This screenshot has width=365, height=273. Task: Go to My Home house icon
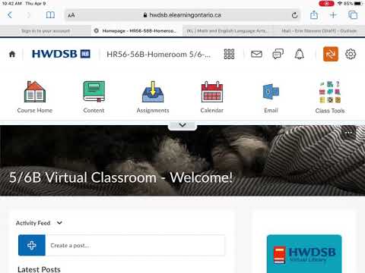pos(12,54)
